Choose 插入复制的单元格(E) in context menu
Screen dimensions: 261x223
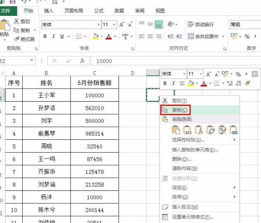point(199,150)
